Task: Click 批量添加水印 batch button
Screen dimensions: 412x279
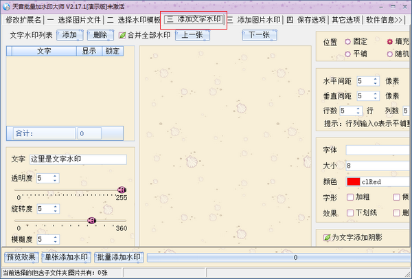Action: point(119,258)
